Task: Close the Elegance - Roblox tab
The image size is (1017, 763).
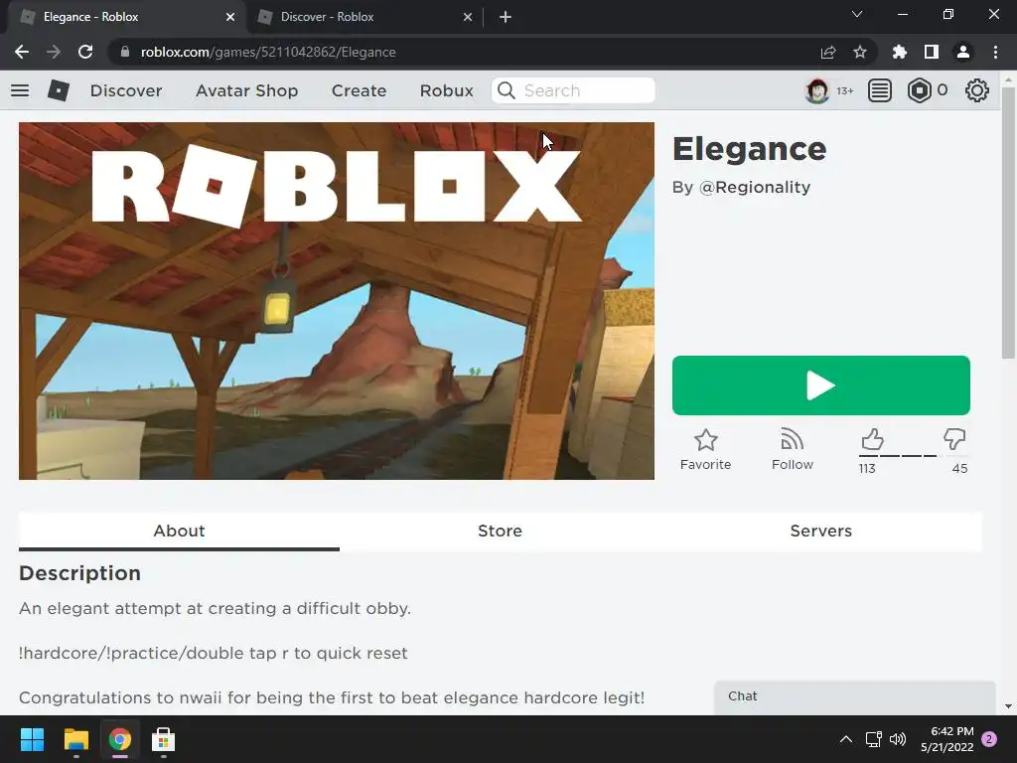Action: [x=230, y=17]
